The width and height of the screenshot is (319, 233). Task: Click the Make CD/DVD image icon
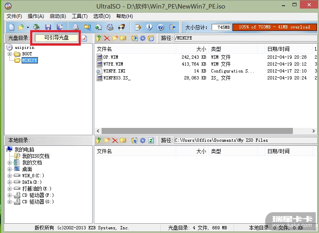76,27
